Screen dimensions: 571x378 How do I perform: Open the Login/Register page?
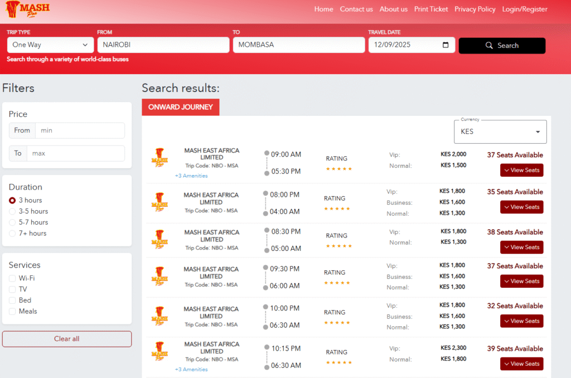pyautogui.click(x=524, y=9)
